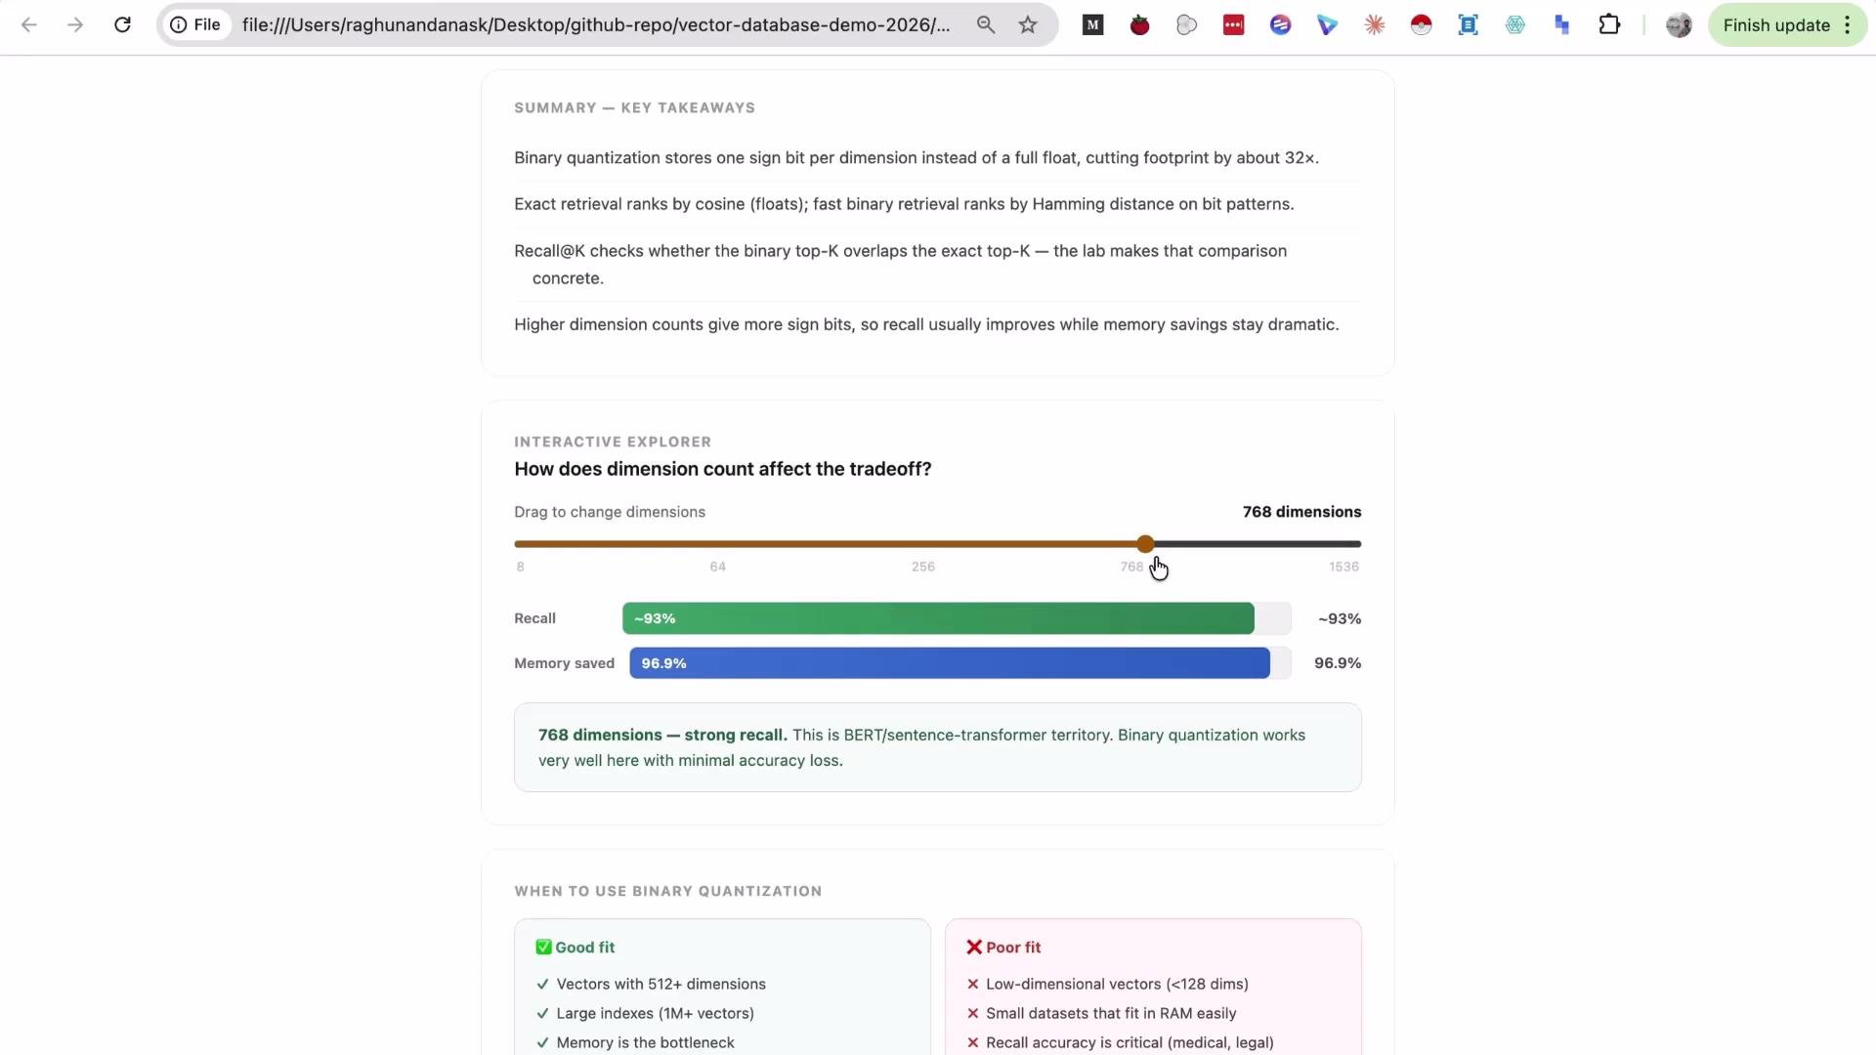Open the red password dots extension
Screen dimensions: 1876x1055
[x=1234, y=25]
